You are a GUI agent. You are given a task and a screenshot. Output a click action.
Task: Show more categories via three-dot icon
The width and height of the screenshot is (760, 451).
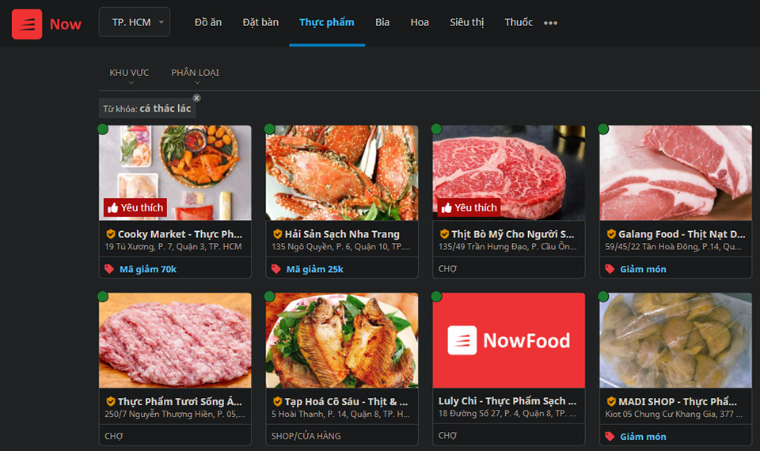(550, 23)
